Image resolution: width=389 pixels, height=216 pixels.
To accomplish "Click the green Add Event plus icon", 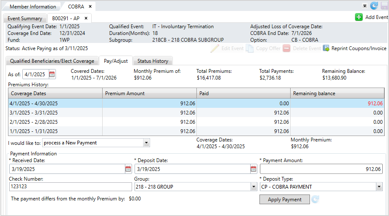I will point(359,17).
